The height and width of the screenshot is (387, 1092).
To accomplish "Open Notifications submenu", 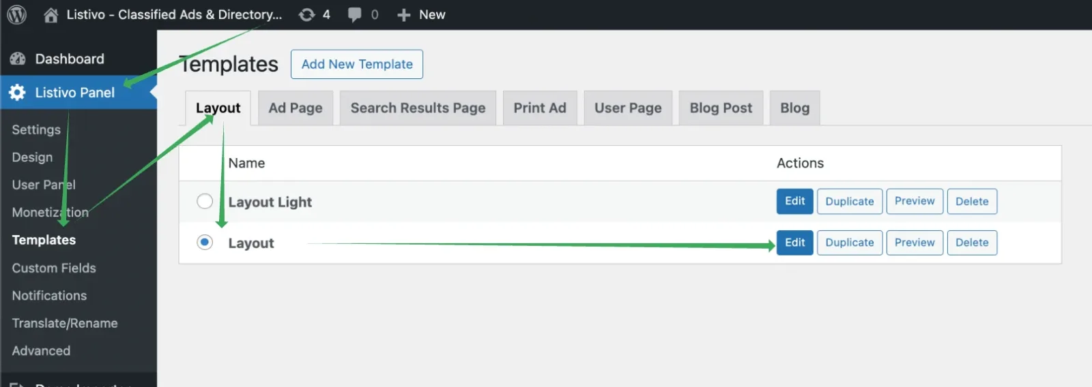I will (x=49, y=296).
